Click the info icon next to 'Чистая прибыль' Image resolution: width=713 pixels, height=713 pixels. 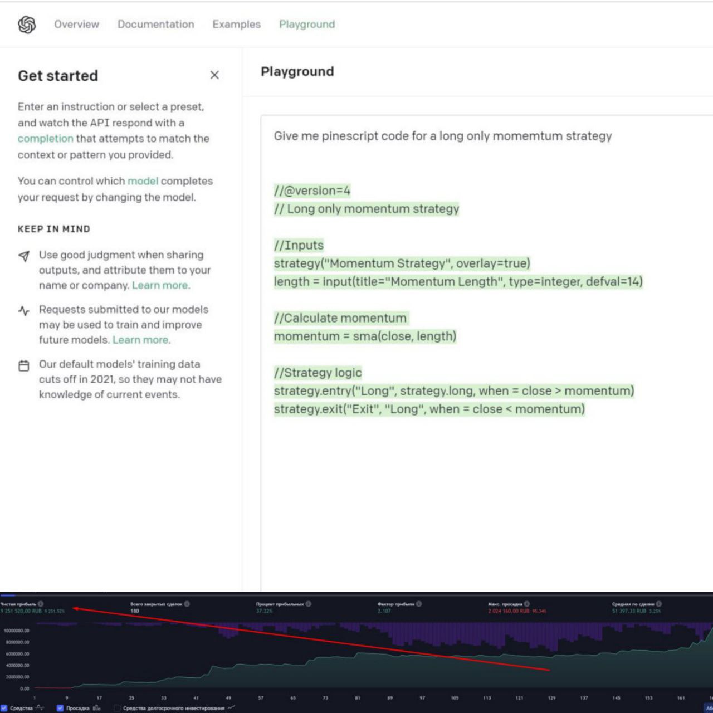(x=41, y=604)
